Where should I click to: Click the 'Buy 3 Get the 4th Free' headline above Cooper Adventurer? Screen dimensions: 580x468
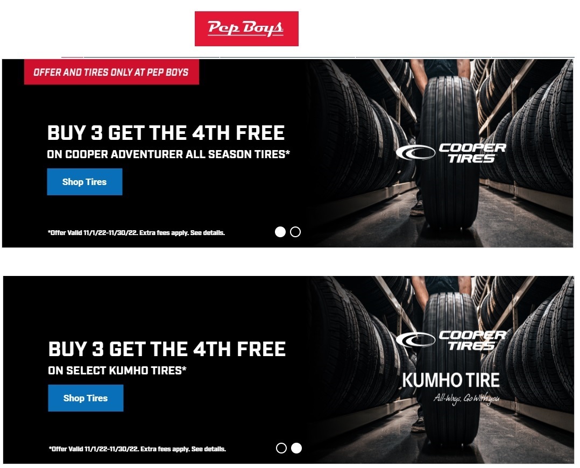(x=166, y=133)
